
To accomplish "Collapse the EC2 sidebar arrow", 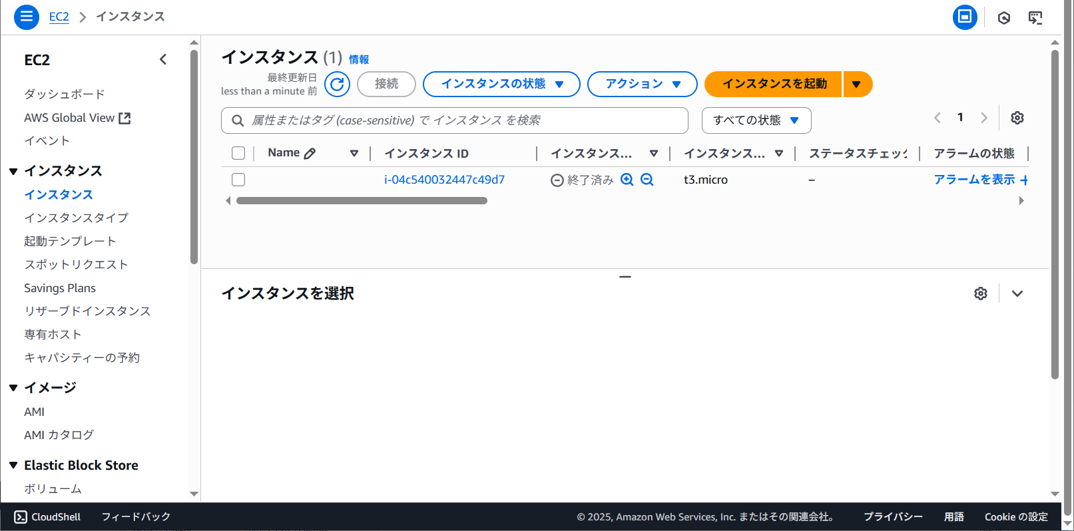I will pyautogui.click(x=163, y=60).
